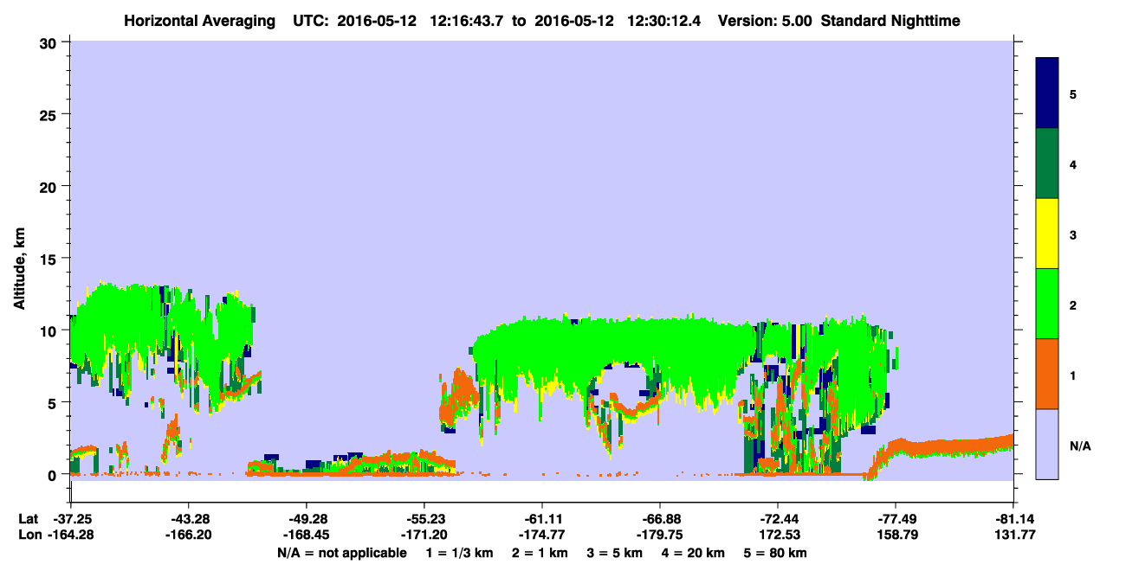Click the y-axis tick label 15
The height and width of the screenshot is (577, 1126).
[50, 258]
